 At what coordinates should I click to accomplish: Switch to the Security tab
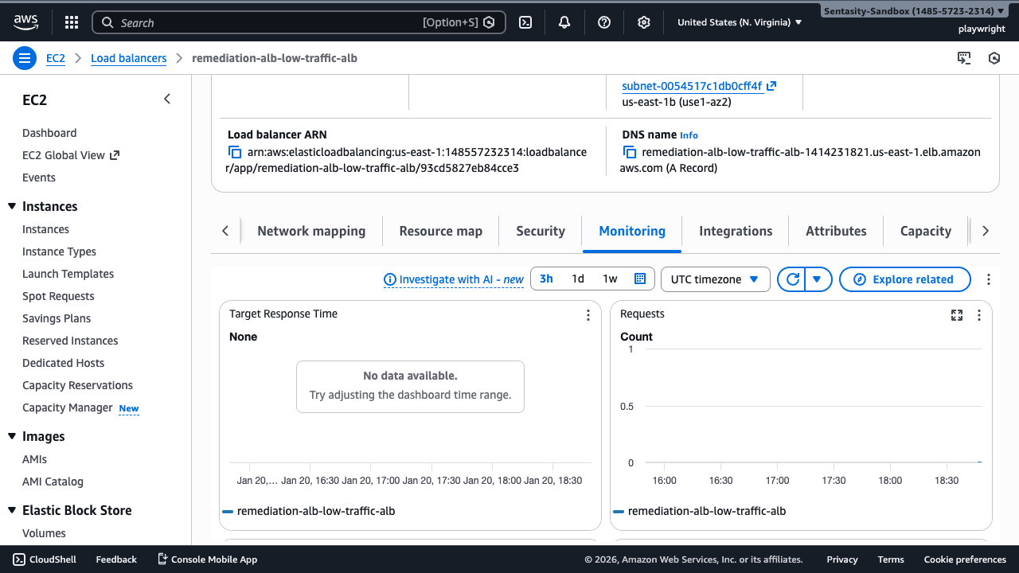click(541, 231)
